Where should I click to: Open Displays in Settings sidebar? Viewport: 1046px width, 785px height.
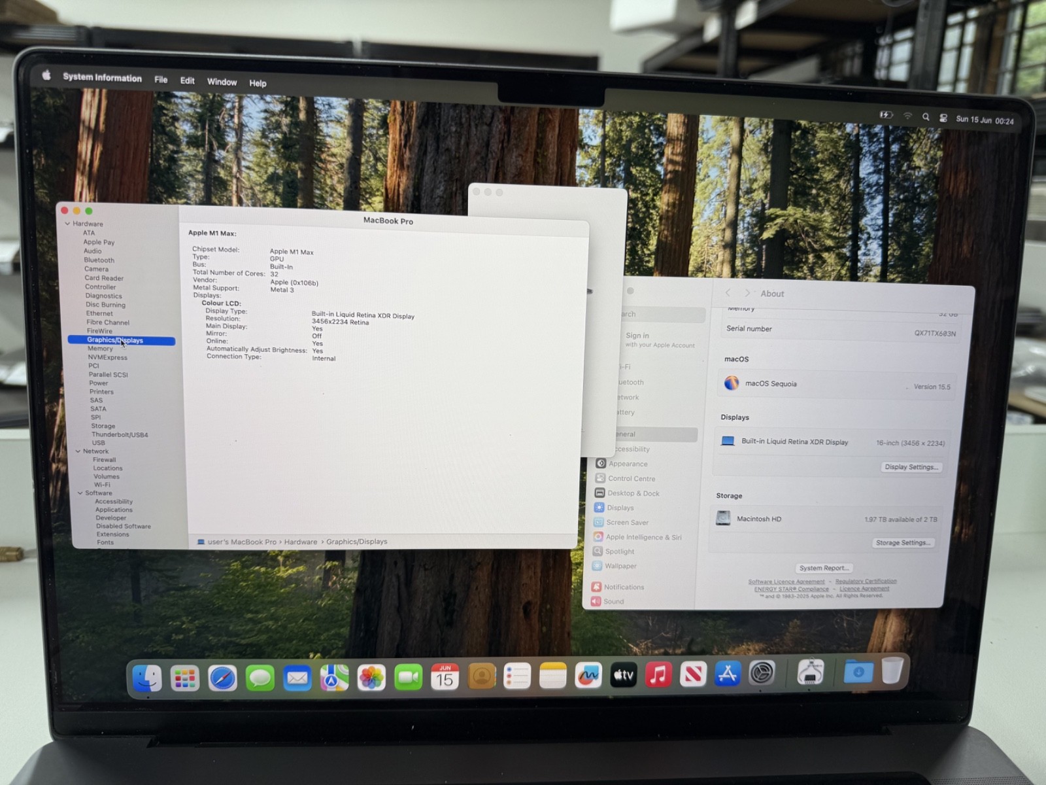pyautogui.click(x=613, y=508)
